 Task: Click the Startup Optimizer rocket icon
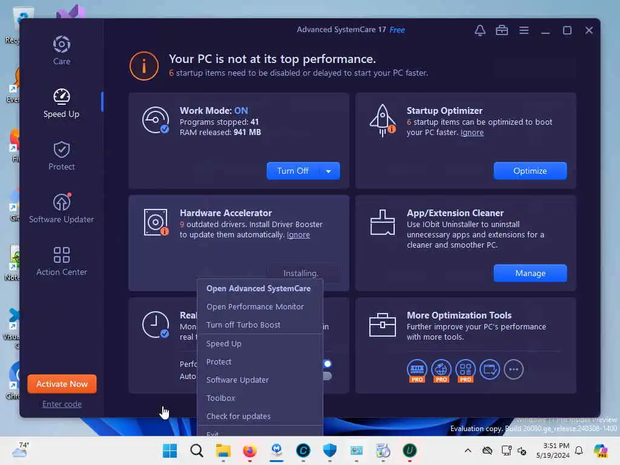(x=383, y=120)
